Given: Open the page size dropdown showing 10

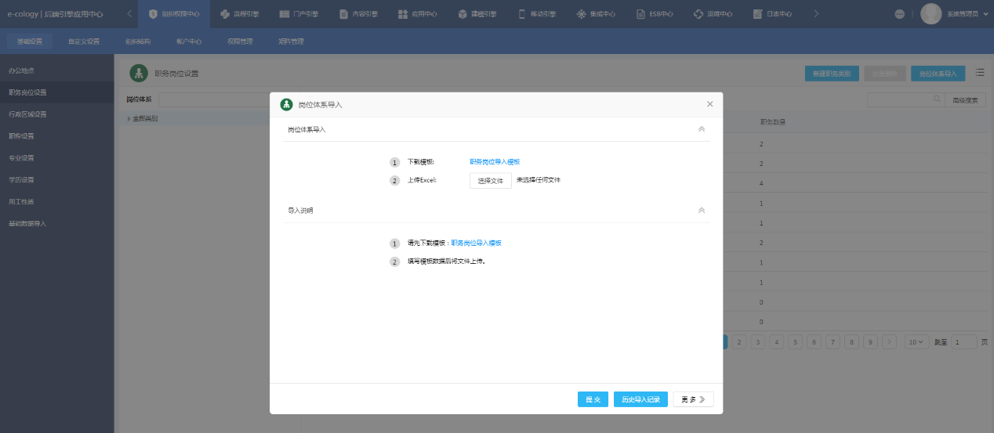Looking at the screenshot, I should pos(916,342).
